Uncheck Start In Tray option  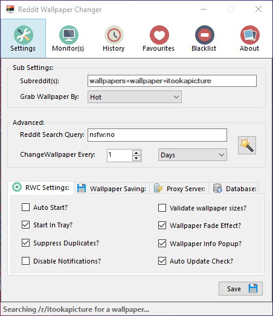tap(25, 225)
